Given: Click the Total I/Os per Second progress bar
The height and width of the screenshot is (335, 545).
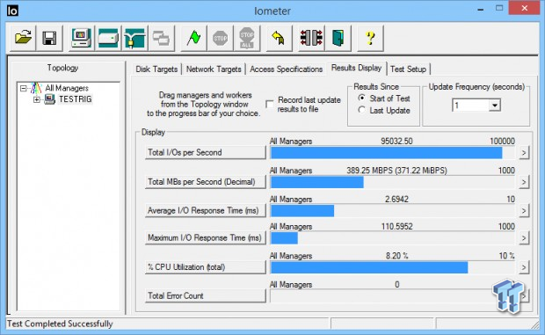Looking at the screenshot, I should tap(393, 153).
